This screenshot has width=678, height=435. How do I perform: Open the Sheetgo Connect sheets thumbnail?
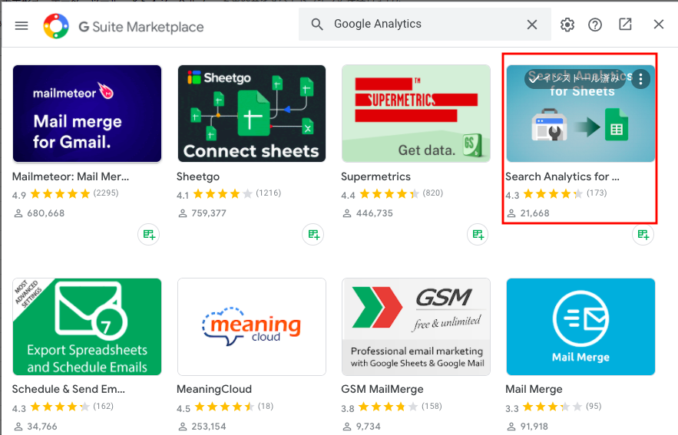coord(252,114)
